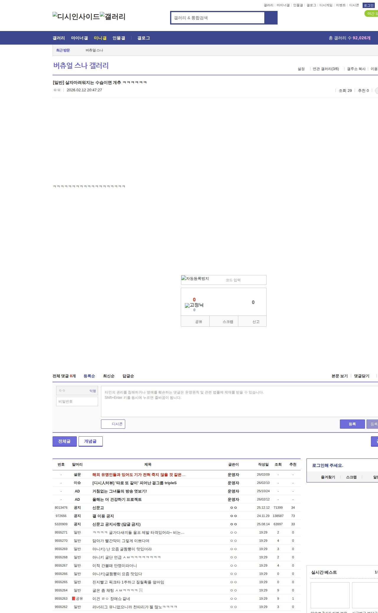Click the 최근 방문 label
The height and width of the screenshot is (613, 378).
click(x=63, y=50)
